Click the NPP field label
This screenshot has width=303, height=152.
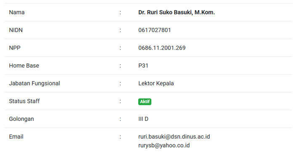(x=15, y=48)
